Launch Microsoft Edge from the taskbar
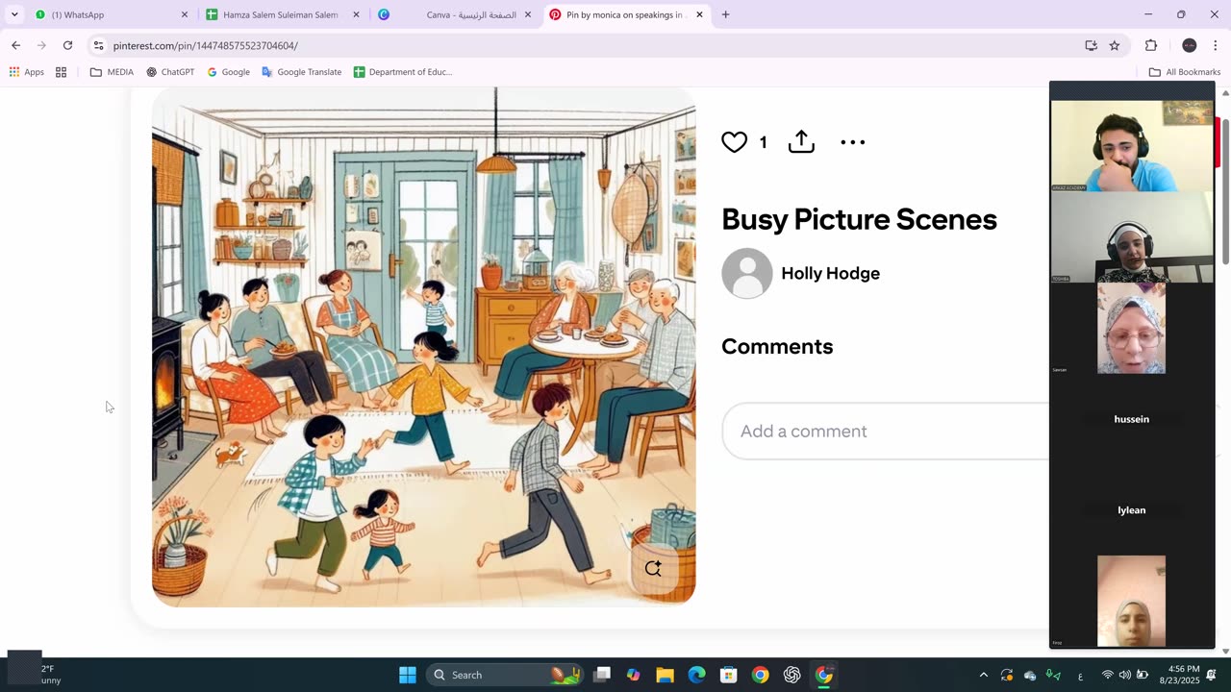1231x692 pixels. pos(696,675)
